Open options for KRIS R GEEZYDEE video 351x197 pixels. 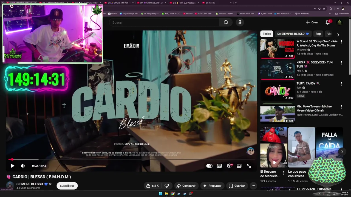pyautogui.click(x=341, y=63)
